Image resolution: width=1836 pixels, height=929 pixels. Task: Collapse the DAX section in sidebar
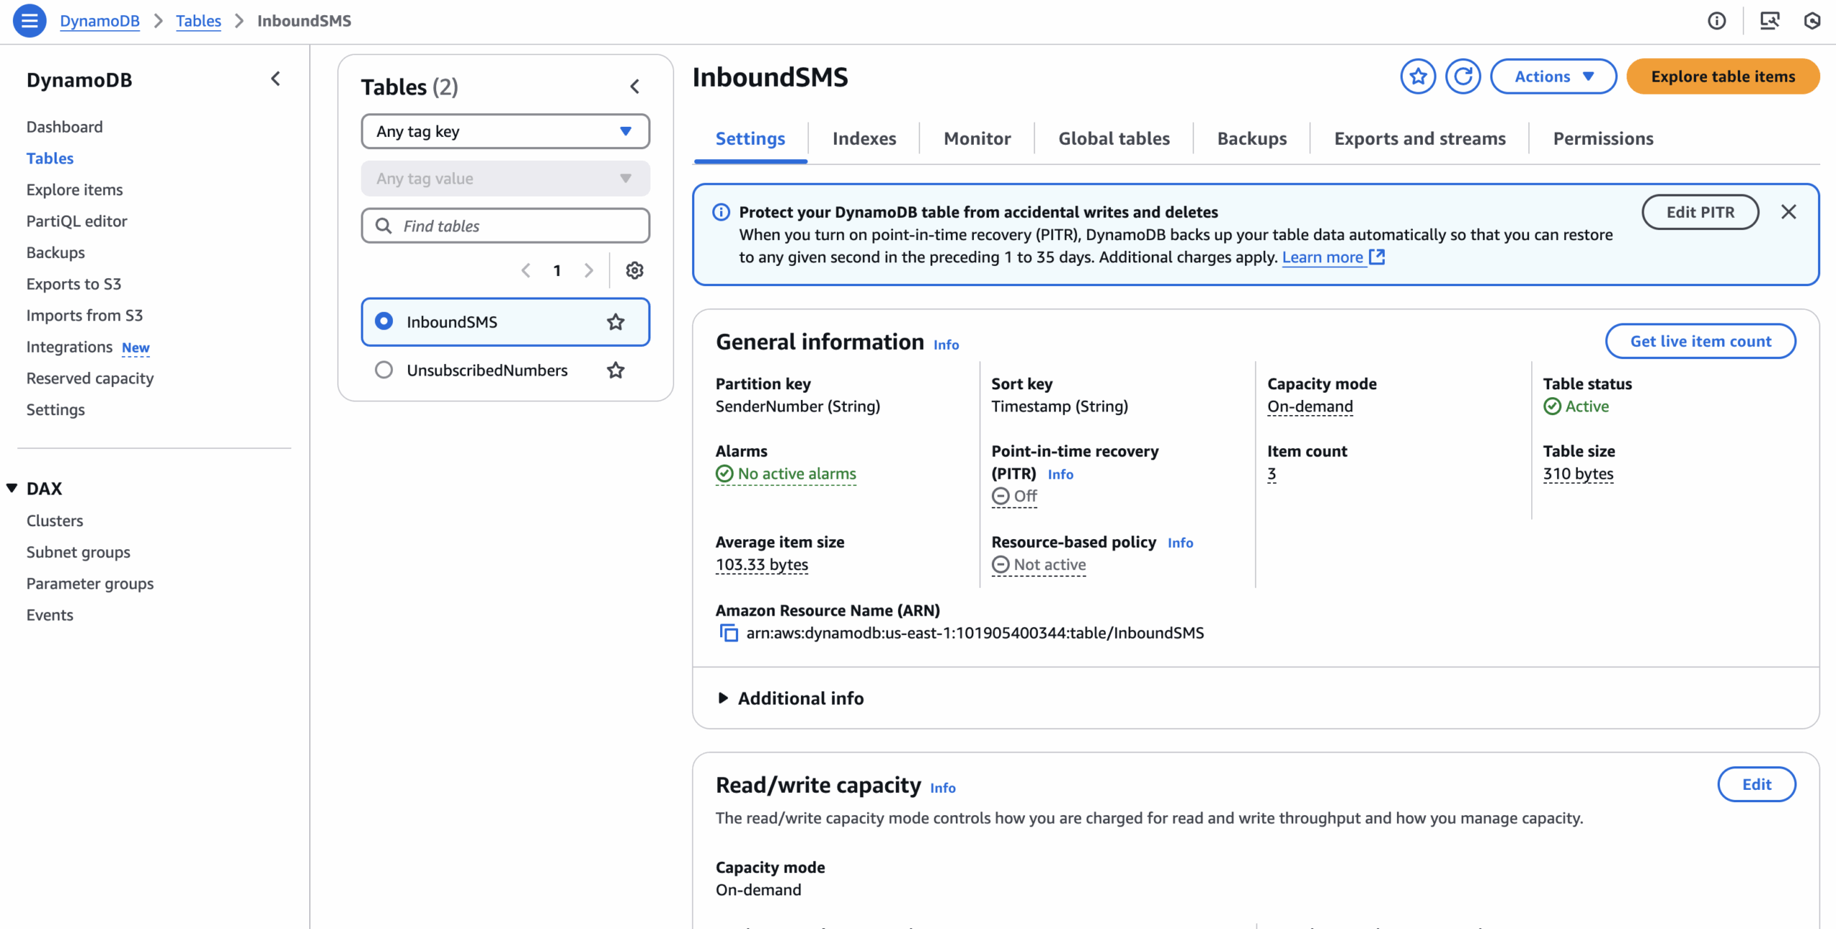click(11, 488)
